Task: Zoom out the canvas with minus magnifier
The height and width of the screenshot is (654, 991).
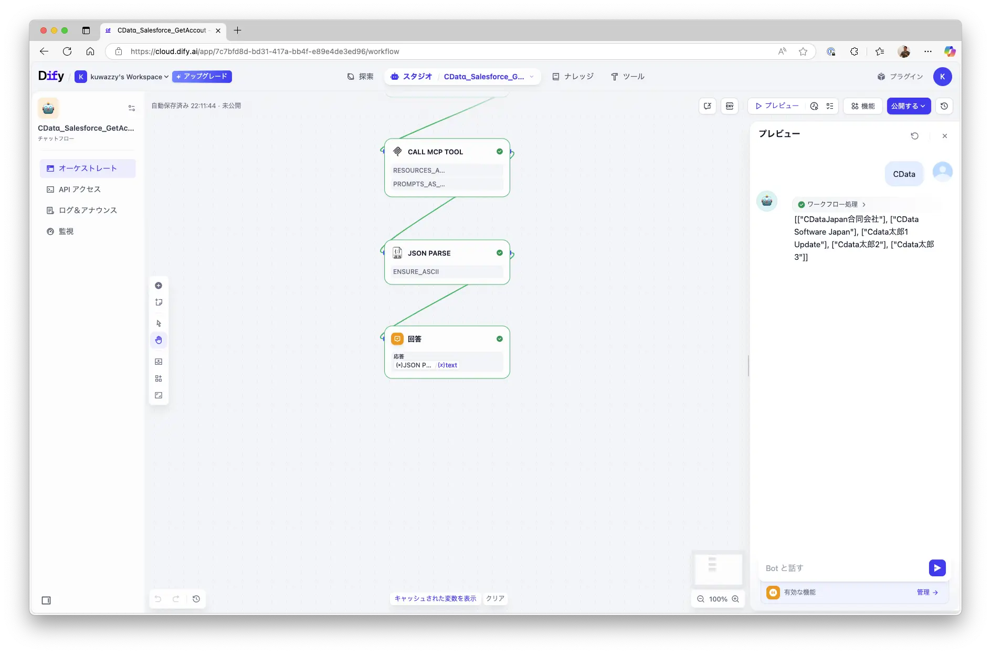Action: [x=700, y=599]
